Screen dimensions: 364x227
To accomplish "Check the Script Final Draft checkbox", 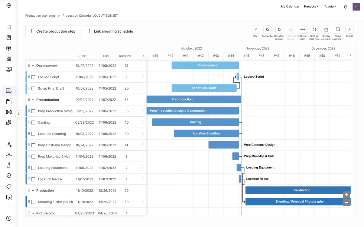I will [33, 89].
